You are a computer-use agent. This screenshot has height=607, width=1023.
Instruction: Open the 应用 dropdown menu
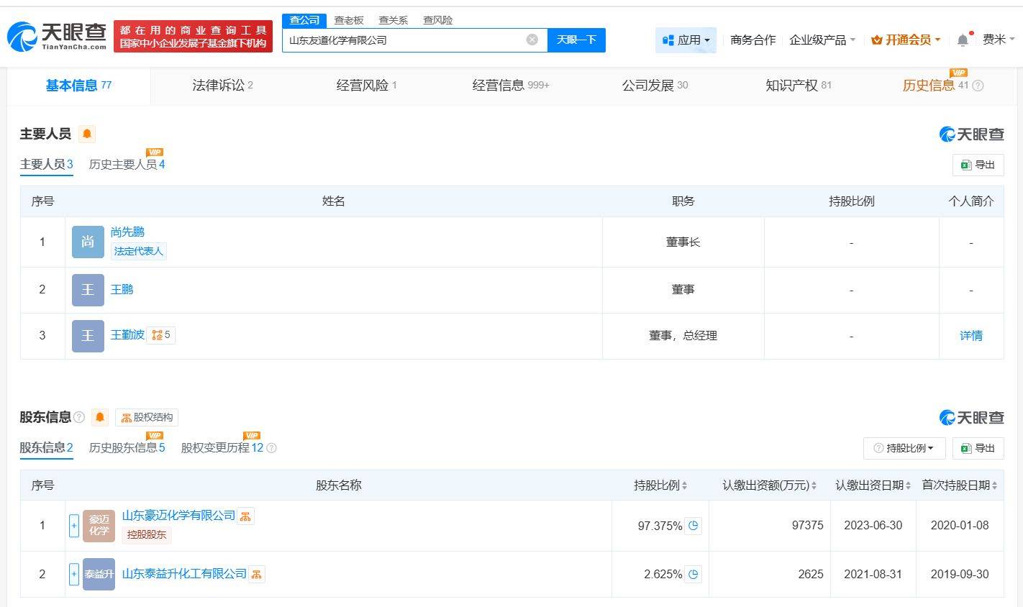click(686, 40)
